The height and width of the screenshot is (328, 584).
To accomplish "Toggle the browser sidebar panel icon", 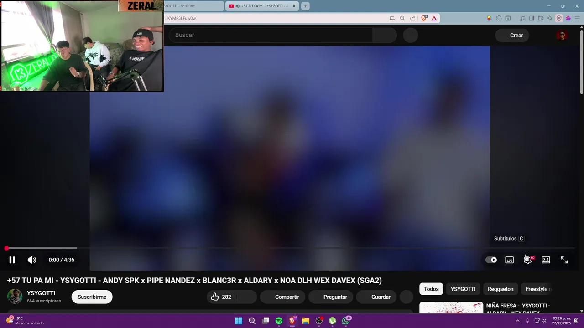I will (x=532, y=18).
